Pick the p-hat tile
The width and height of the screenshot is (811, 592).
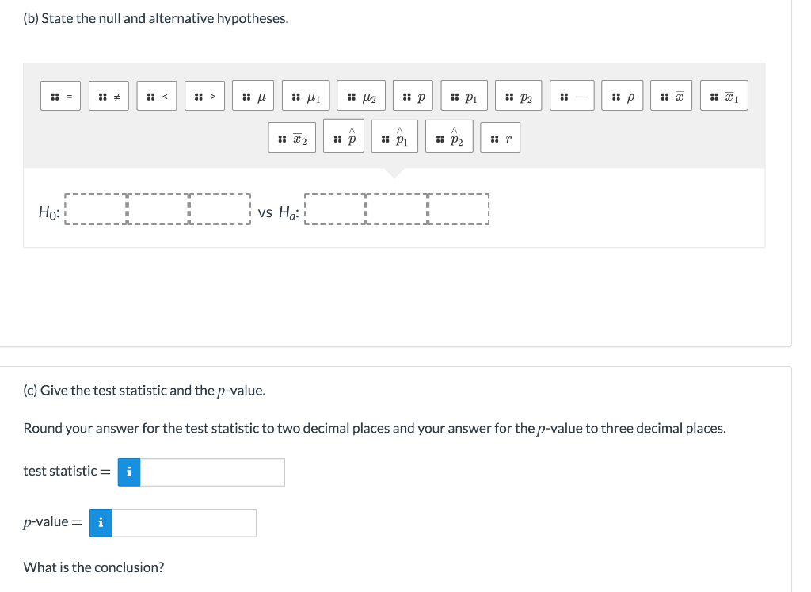pos(344,136)
